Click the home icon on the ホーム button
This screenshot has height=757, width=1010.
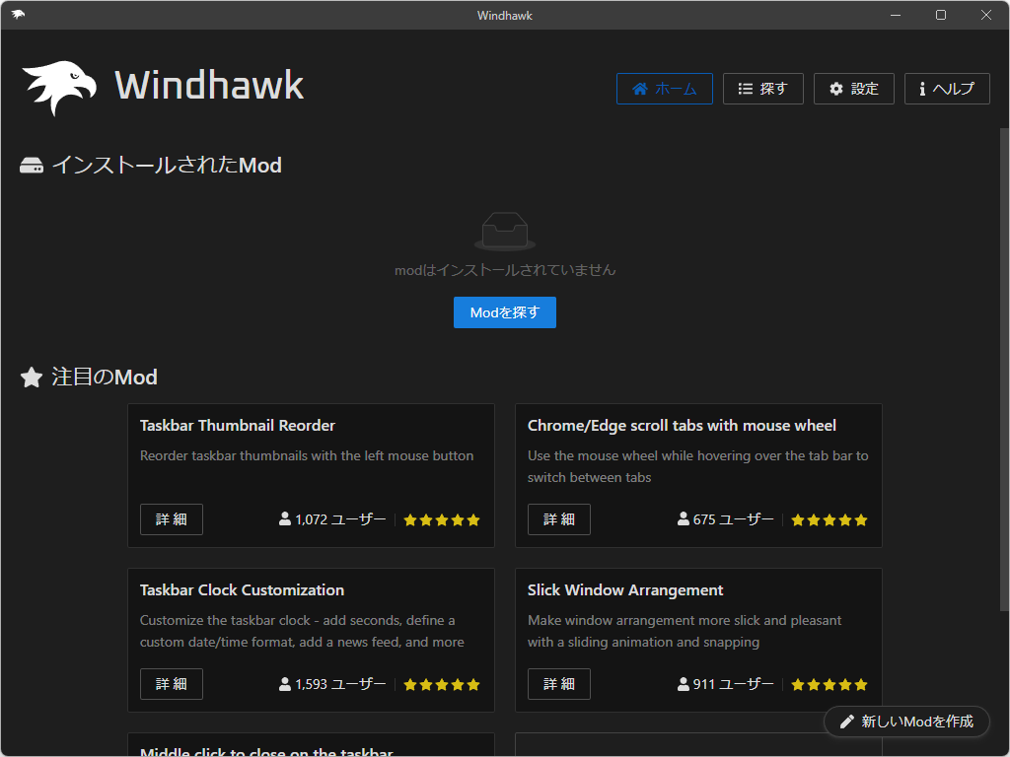tap(642, 88)
